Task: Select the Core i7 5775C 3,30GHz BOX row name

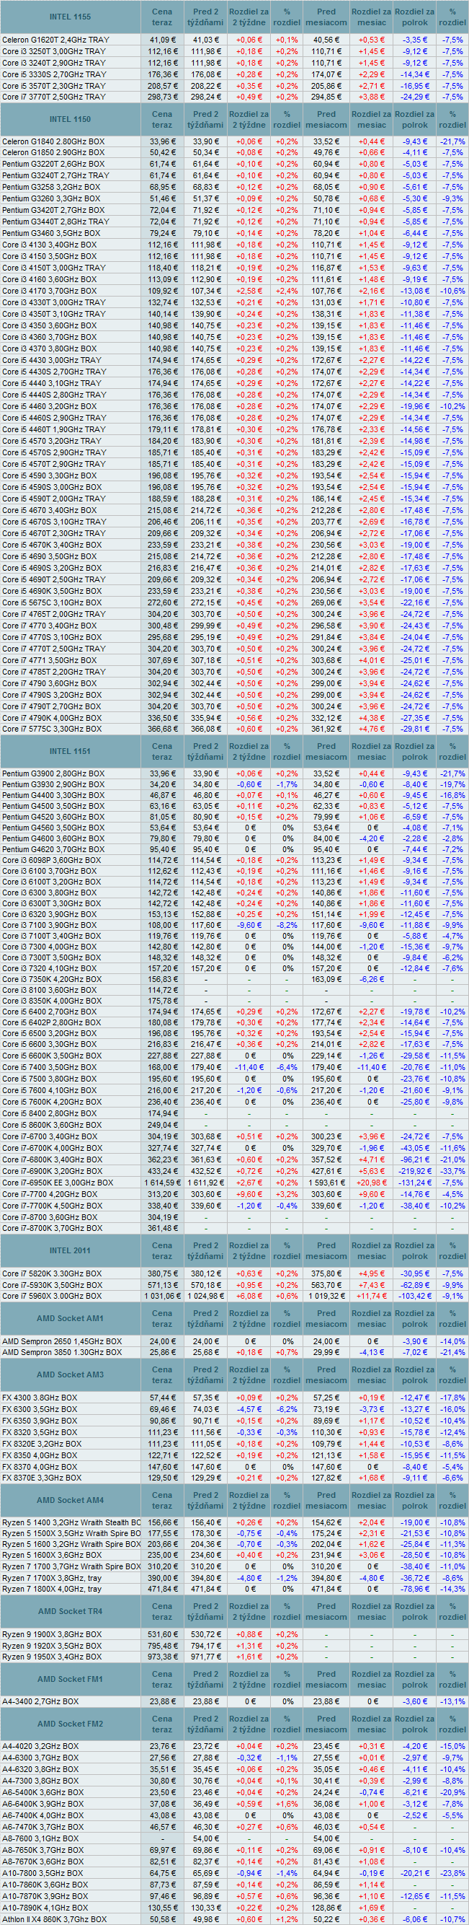Action: 52,729
